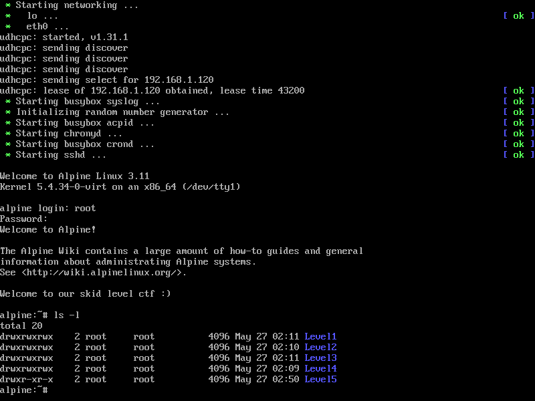Select the Level4 directory name
Screen dimensions: 535x401
[320, 369]
